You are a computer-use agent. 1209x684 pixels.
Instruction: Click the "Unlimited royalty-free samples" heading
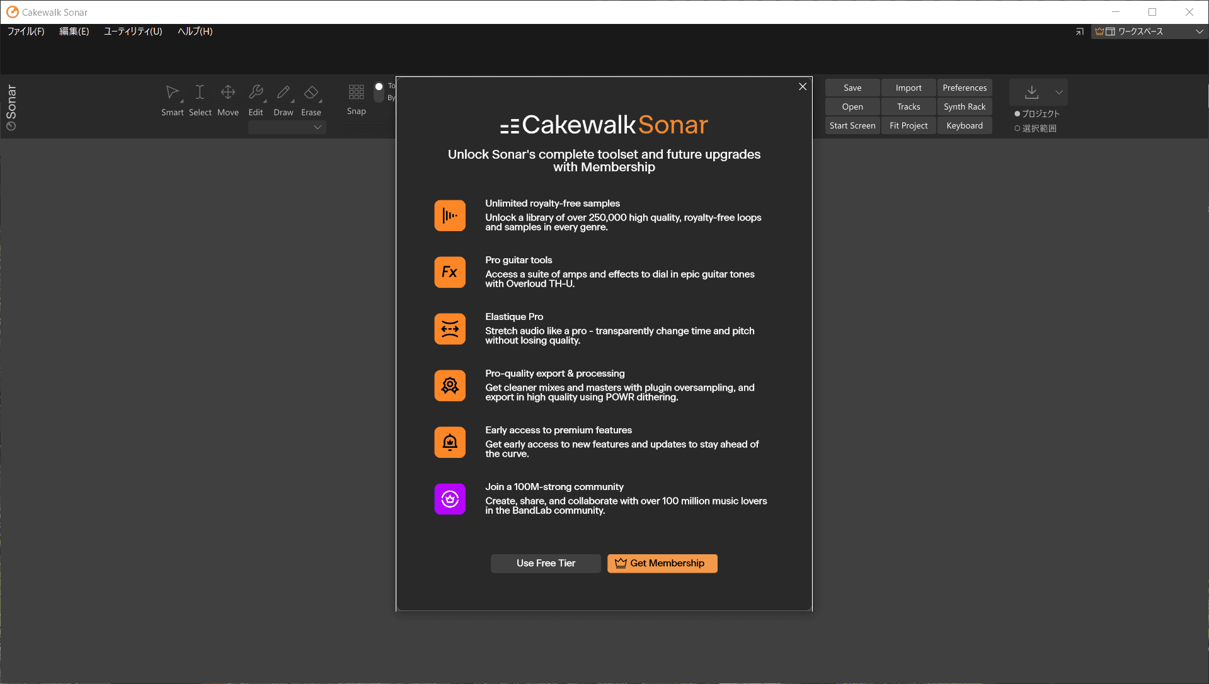tap(553, 203)
